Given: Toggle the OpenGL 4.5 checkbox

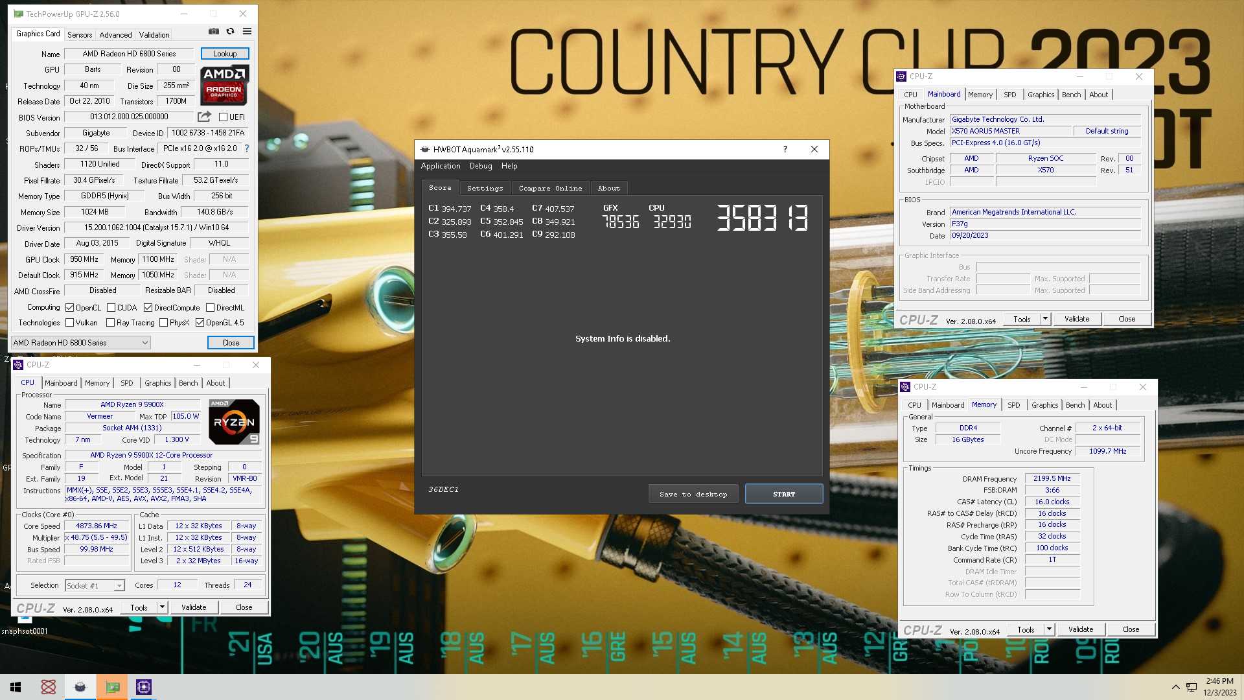Looking at the screenshot, I should click(200, 323).
